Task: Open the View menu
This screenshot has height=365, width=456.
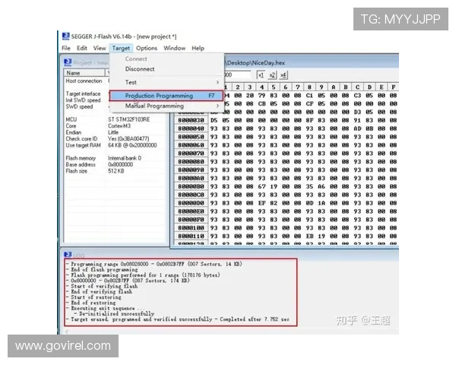Action: click(100, 48)
